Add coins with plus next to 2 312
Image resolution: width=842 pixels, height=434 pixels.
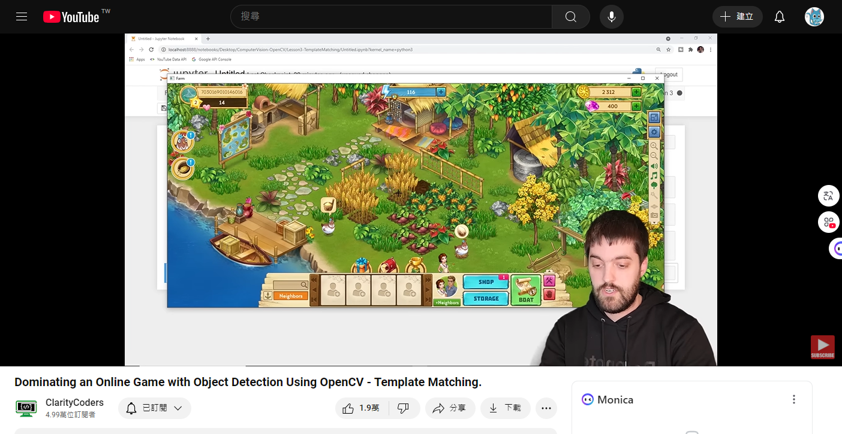[636, 92]
